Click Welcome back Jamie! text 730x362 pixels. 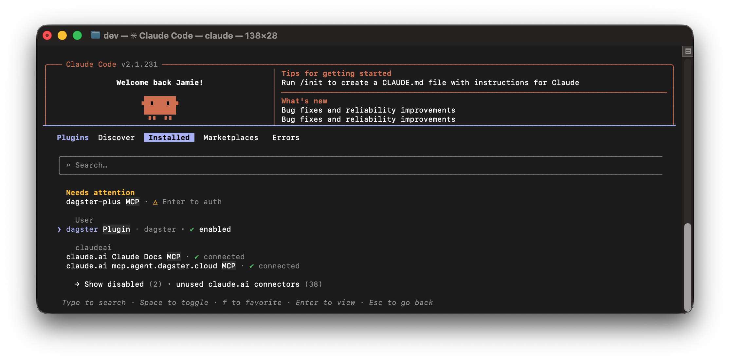coord(160,82)
